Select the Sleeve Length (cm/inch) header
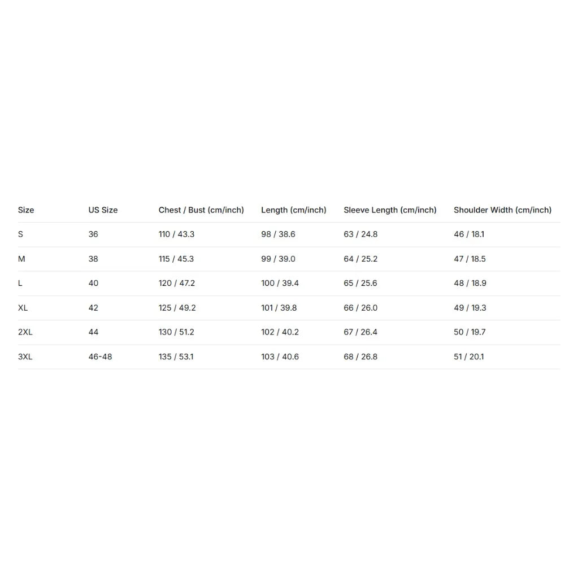Viewport: 565px width, 565px height. click(390, 210)
